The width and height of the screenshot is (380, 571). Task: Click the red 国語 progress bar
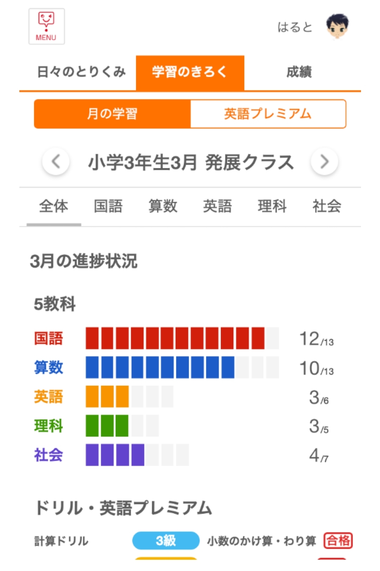point(182,338)
